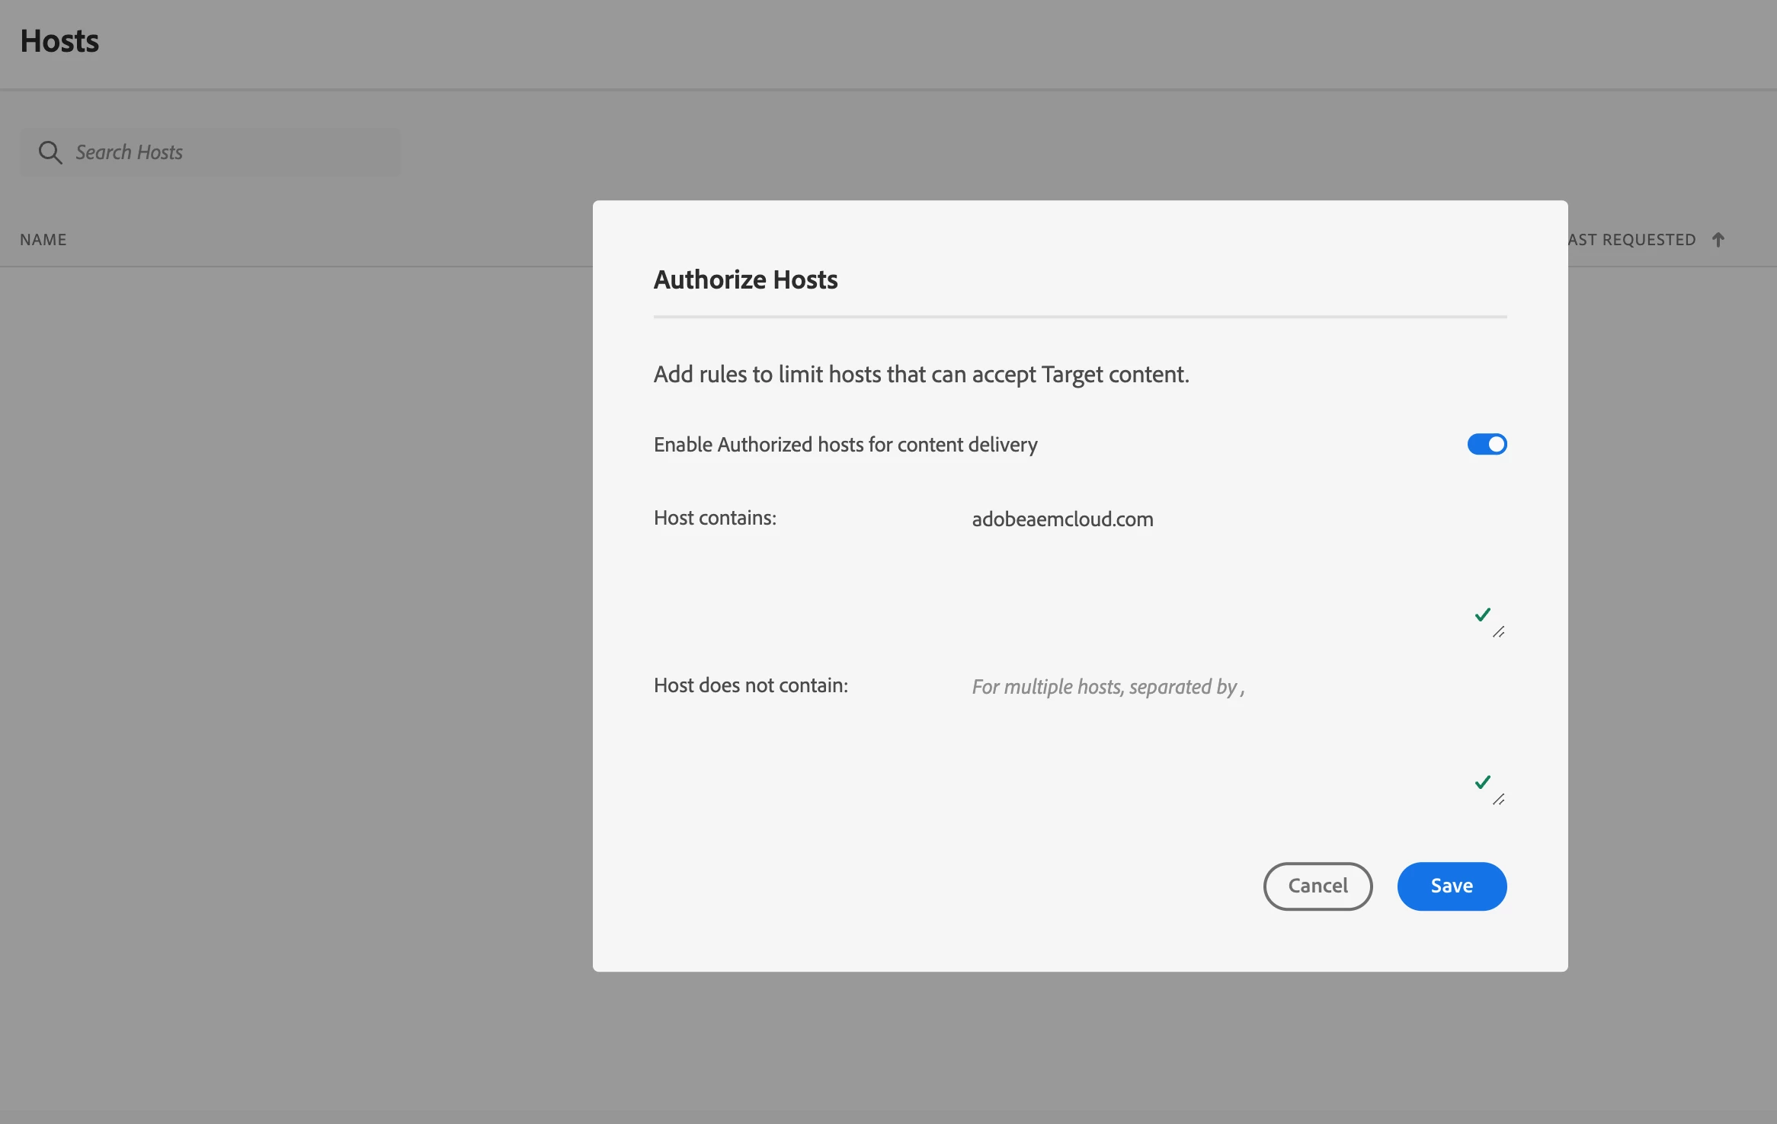Viewport: 1777px width, 1124px height.
Task: Click the sort arrow beside LAST REQUESTED
Action: (x=1718, y=240)
